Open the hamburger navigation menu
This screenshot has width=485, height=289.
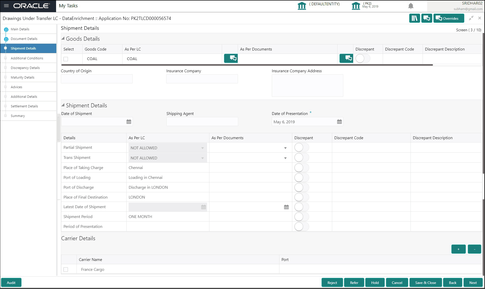pyautogui.click(x=6, y=6)
